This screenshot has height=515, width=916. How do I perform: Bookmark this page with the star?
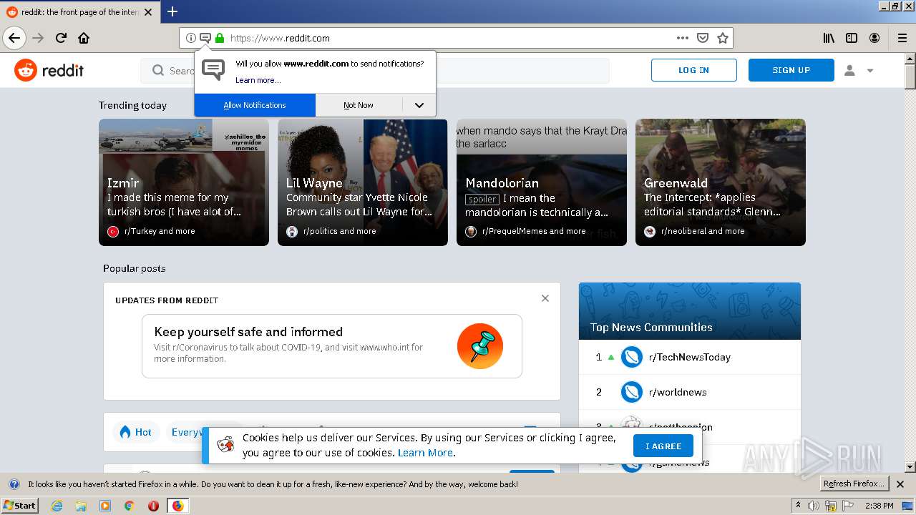click(x=723, y=38)
